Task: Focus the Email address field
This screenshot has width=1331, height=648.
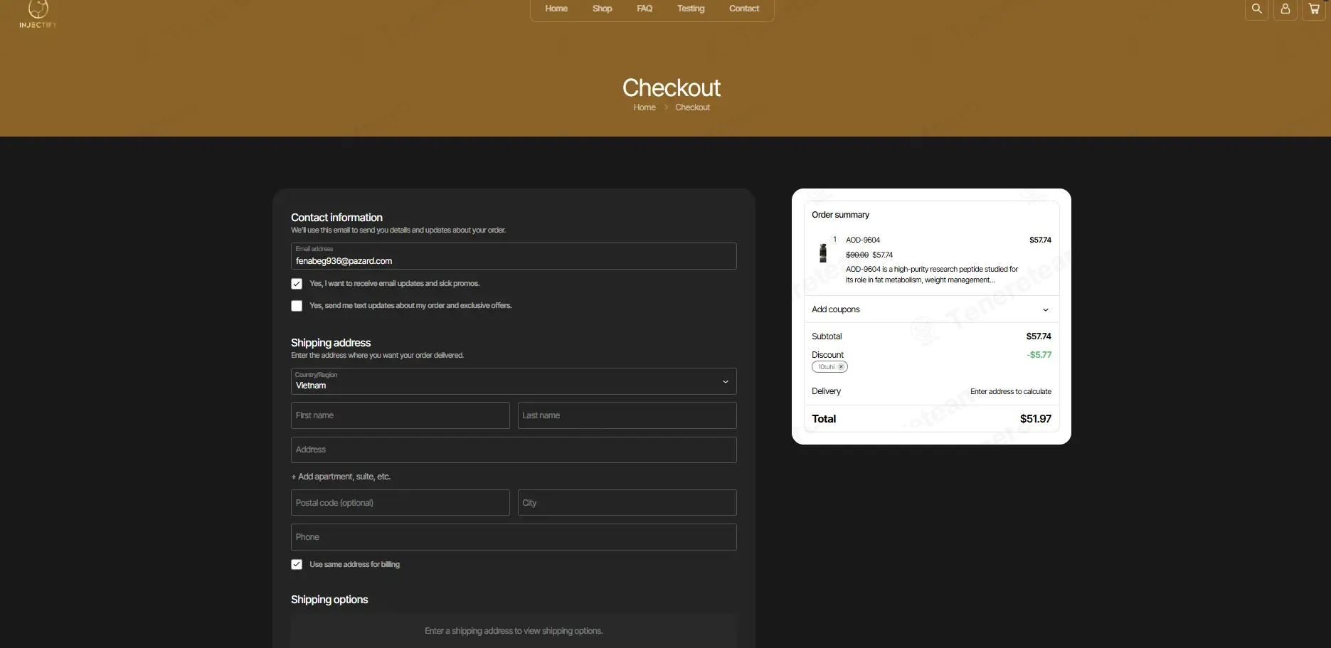Action: point(514,256)
